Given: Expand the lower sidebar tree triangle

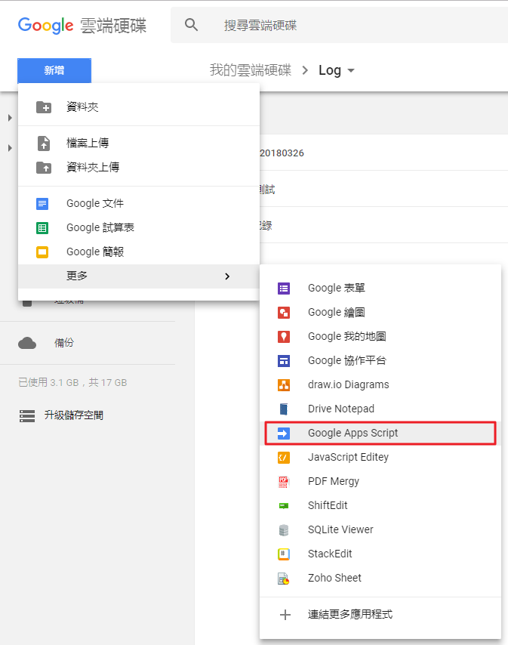Looking at the screenshot, I should [10, 148].
